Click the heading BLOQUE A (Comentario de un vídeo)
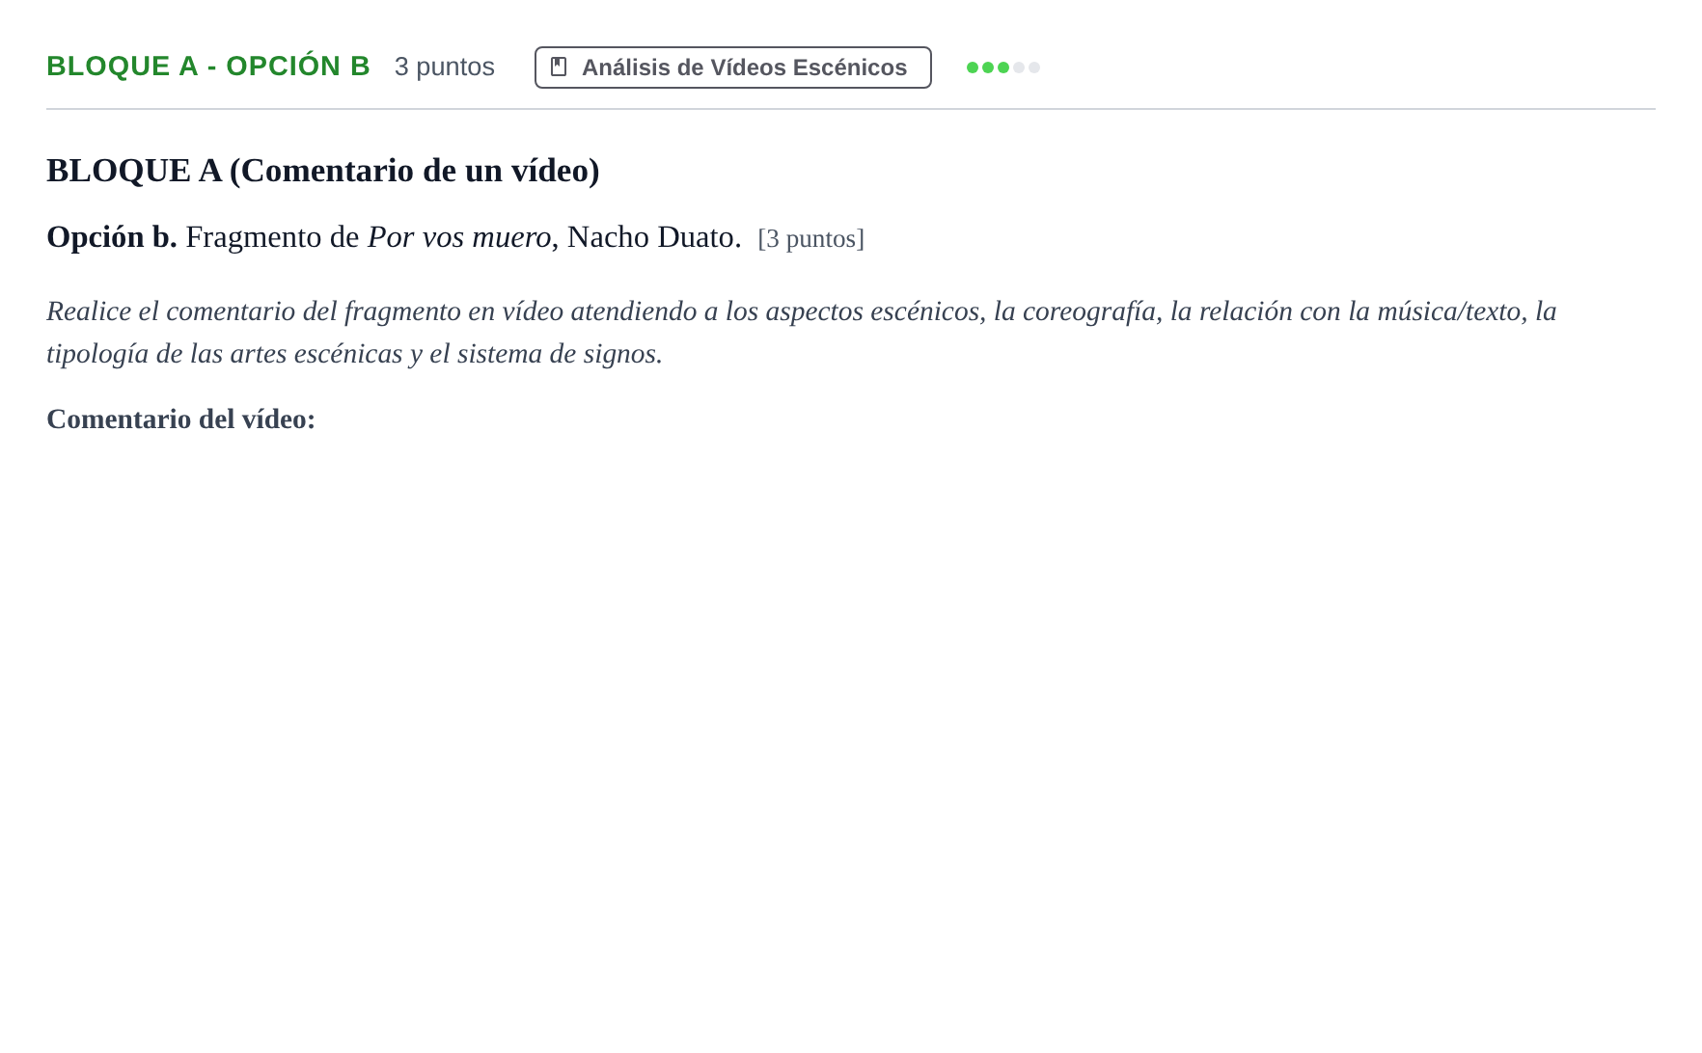Image resolution: width=1702 pixels, height=1053 pixels. click(323, 171)
